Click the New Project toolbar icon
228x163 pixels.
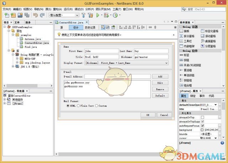tap(13, 15)
